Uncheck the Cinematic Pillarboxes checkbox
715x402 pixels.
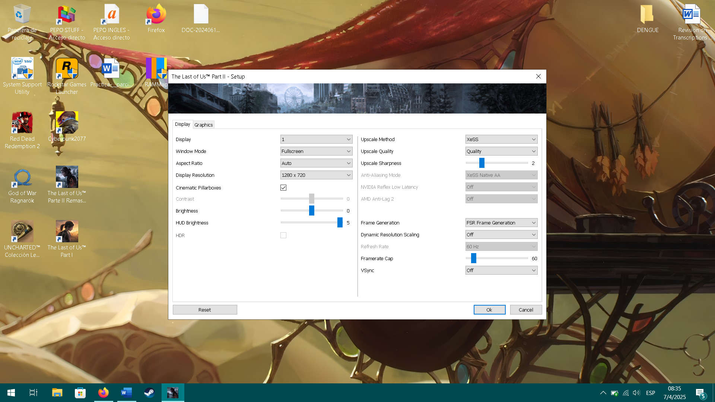tap(283, 188)
